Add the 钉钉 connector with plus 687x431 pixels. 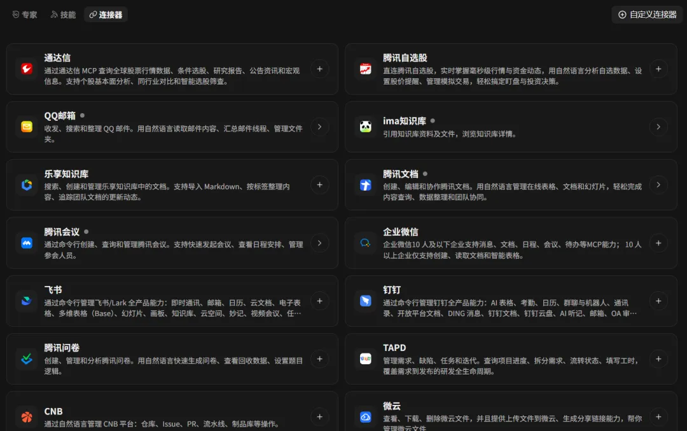(x=658, y=301)
